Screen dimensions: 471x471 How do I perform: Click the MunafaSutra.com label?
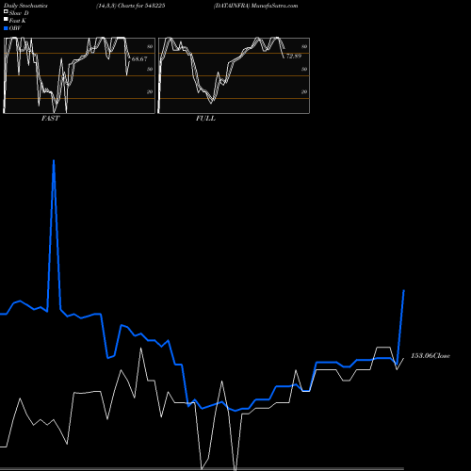pos(274,6)
